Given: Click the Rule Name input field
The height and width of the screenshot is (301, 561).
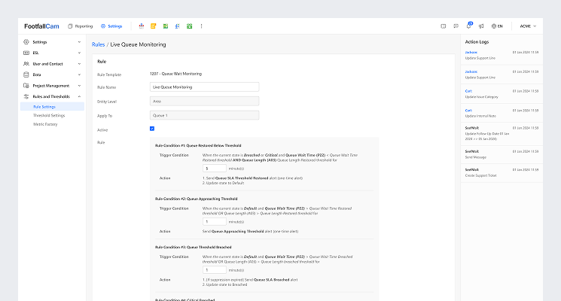Looking at the screenshot, I should coord(205,87).
